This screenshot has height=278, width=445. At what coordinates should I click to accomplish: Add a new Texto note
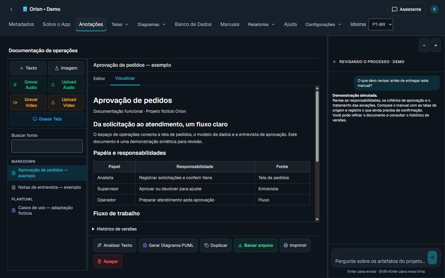28,68
